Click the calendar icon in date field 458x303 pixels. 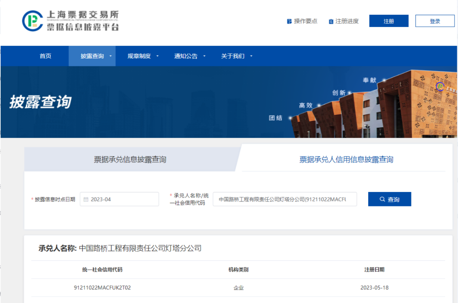coord(86,199)
